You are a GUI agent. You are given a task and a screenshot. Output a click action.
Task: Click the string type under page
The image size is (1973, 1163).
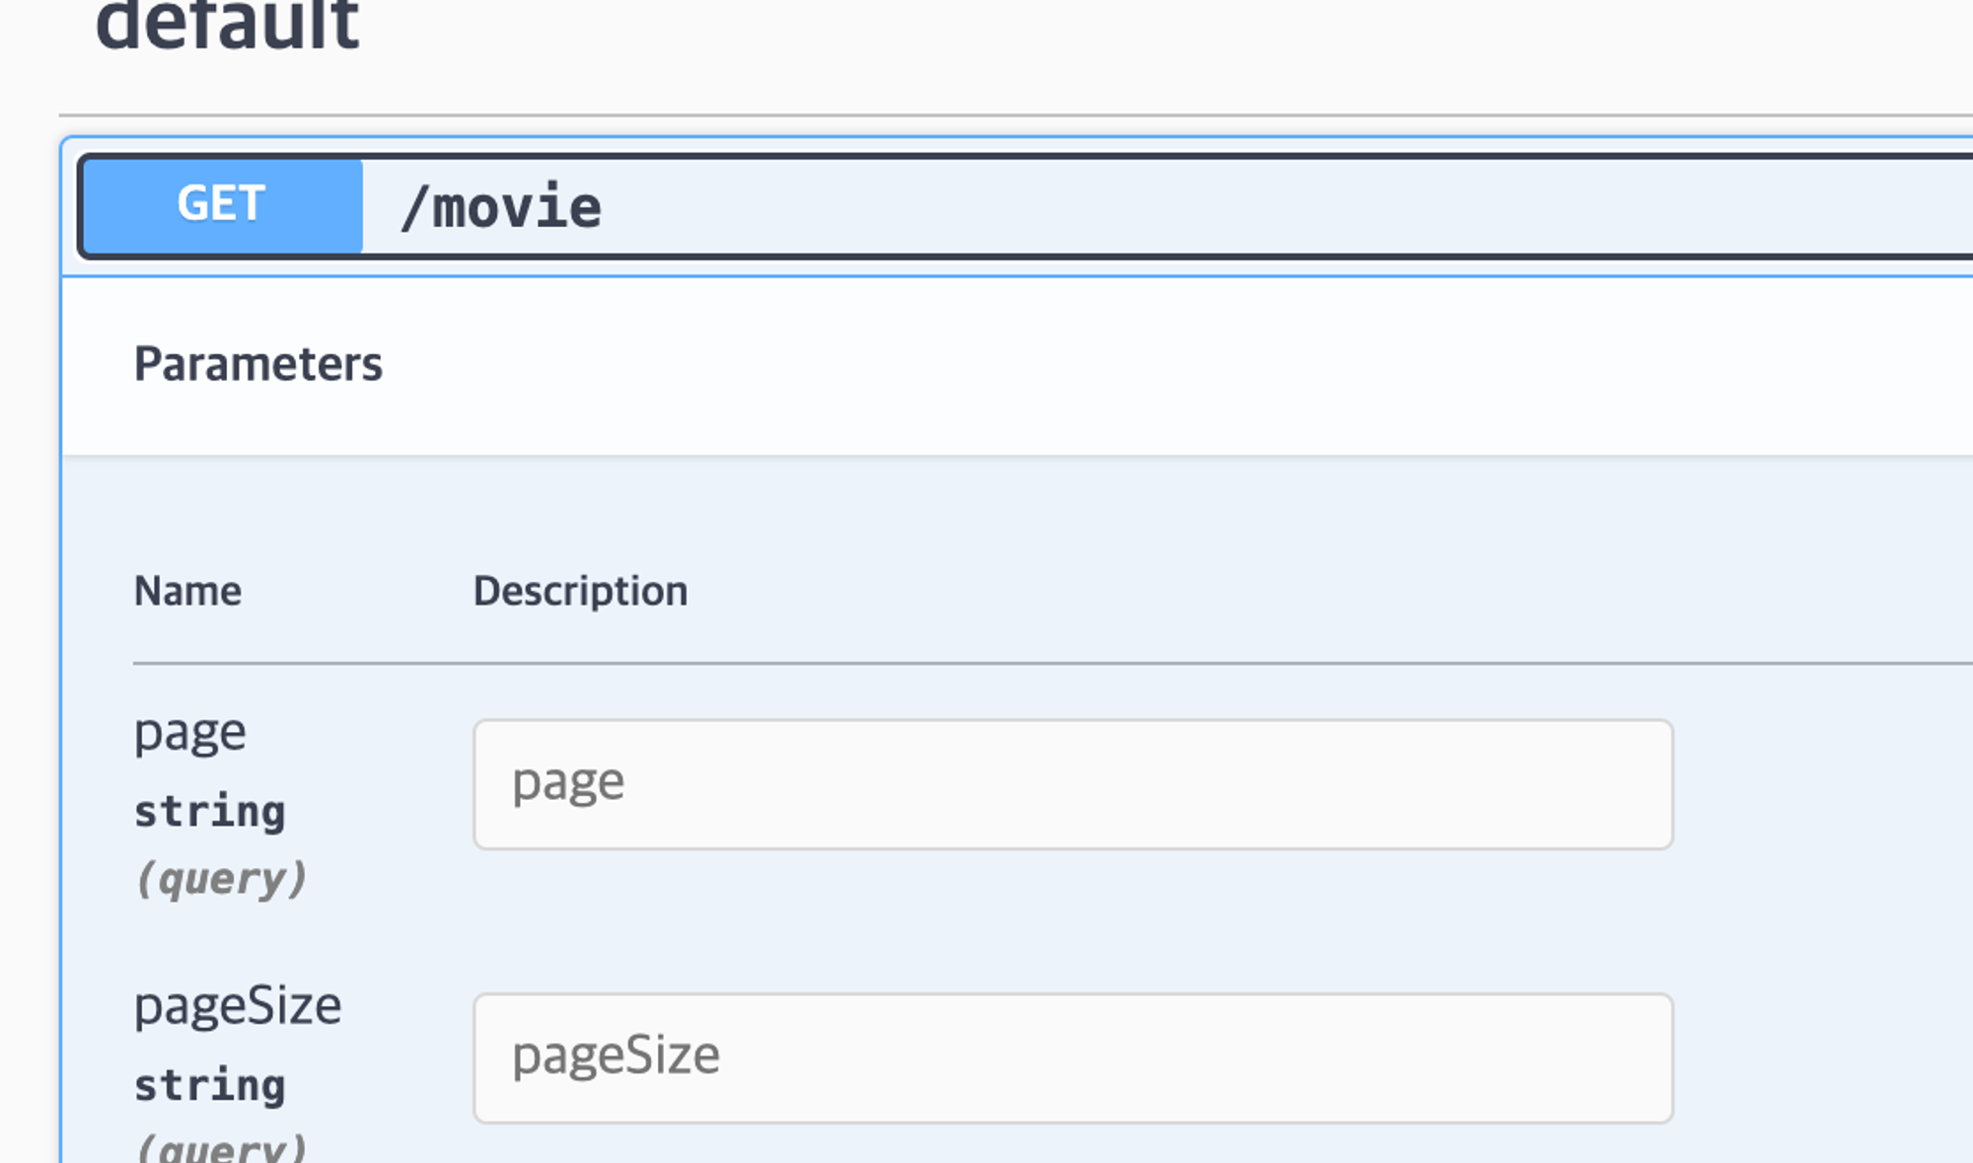(x=209, y=812)
